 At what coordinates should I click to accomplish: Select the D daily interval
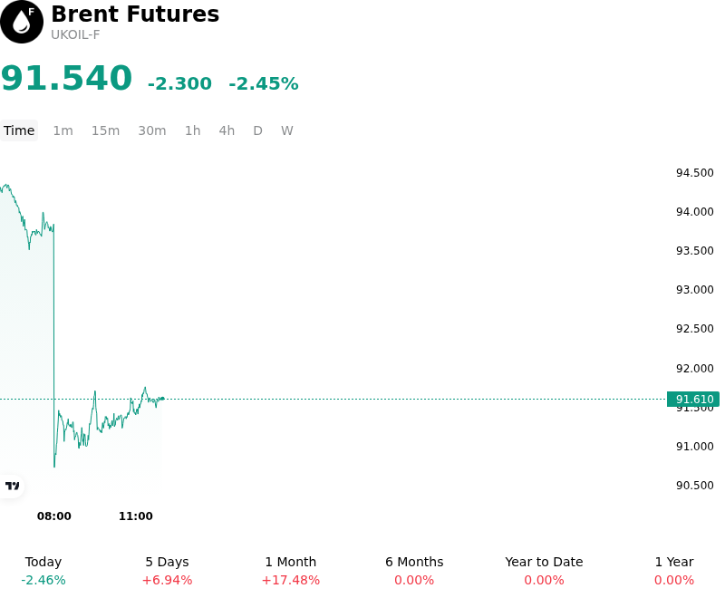click(x=257, y=130)
